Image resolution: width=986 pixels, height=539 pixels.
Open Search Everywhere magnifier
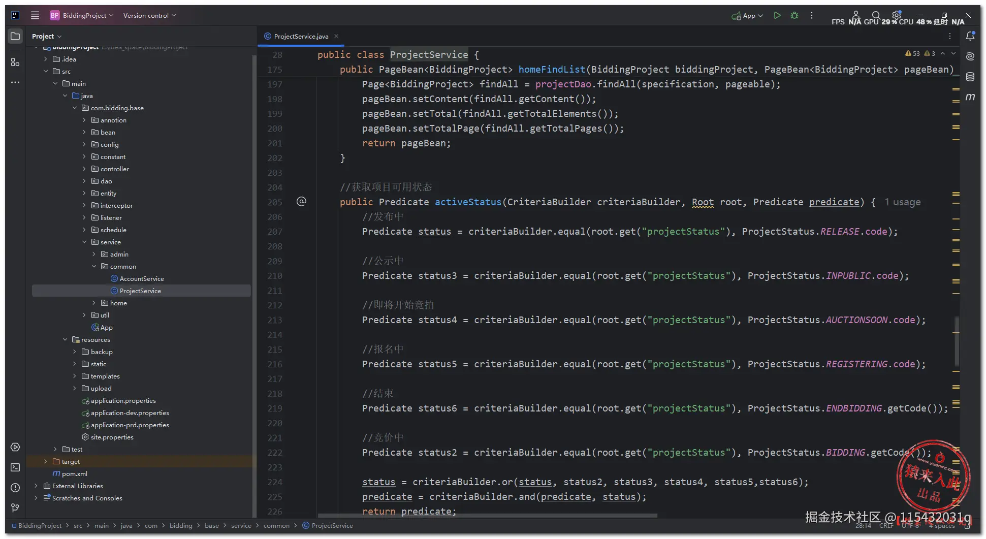pos(876,15)
